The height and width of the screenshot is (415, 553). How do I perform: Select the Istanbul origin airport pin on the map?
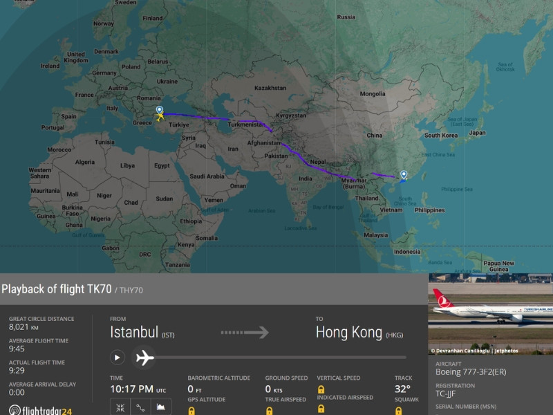point(160,109)
